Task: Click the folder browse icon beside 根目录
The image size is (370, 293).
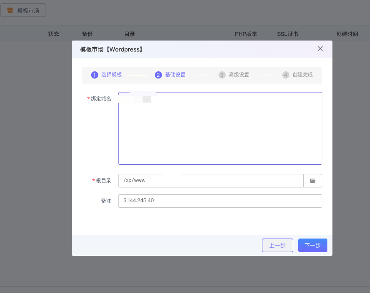Action: pyautogui.click(x=313, y=181)
